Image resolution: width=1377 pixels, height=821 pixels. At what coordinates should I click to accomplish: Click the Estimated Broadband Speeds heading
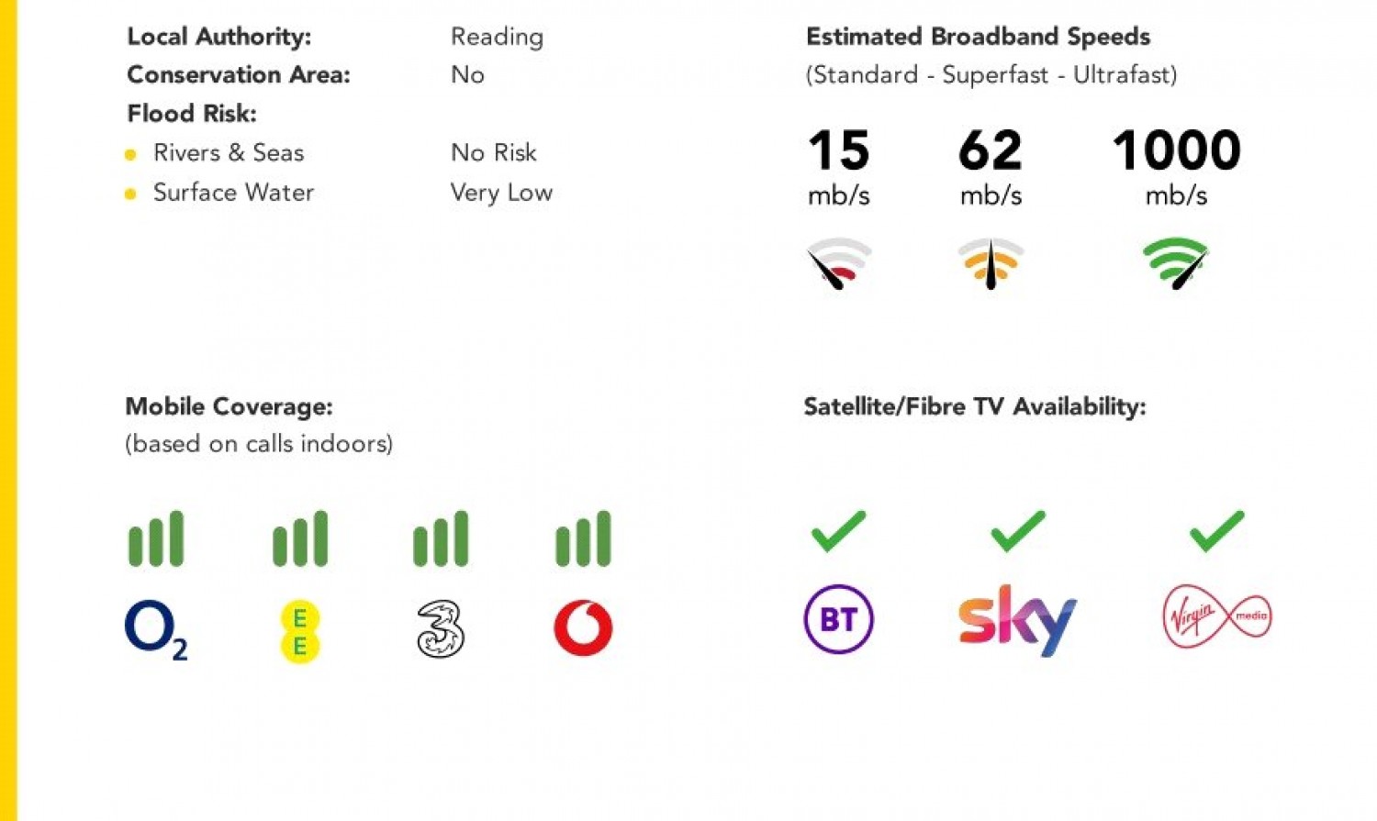point(978,37)
